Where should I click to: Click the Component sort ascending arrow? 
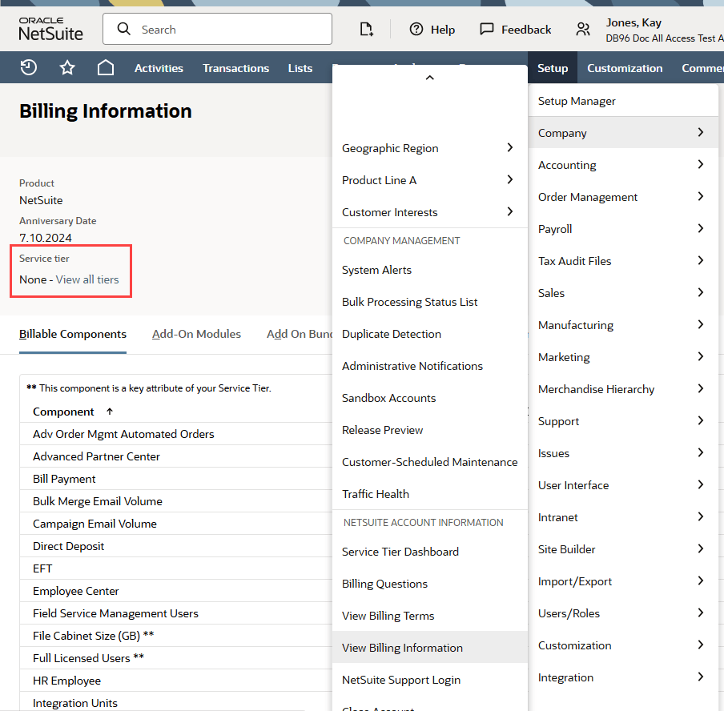tap(110, 412)
